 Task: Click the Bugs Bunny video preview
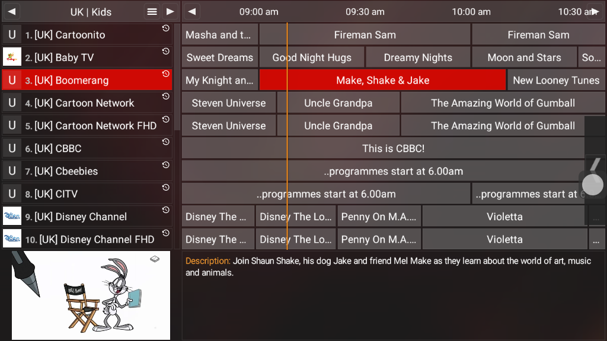coord(91,295)
